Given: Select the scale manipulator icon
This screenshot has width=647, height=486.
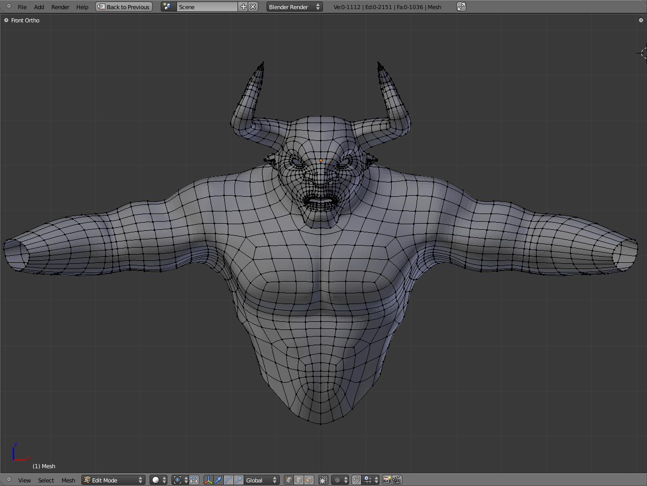Looking at the screenshot, I should click(239, 480).
